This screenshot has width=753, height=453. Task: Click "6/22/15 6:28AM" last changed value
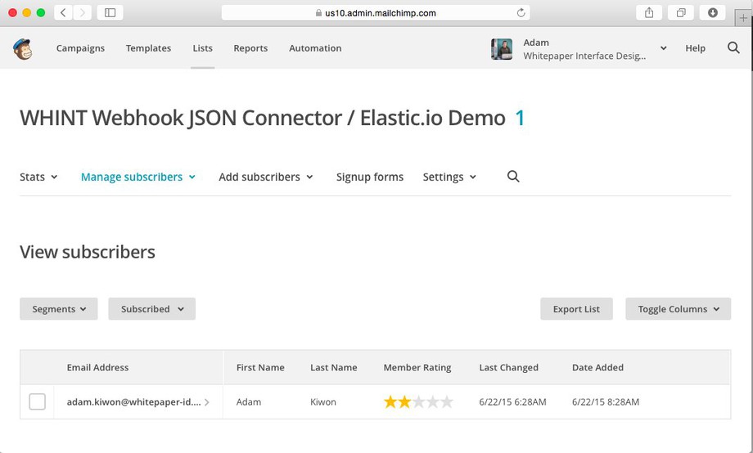pyautogui.click(x=512, y=401)
